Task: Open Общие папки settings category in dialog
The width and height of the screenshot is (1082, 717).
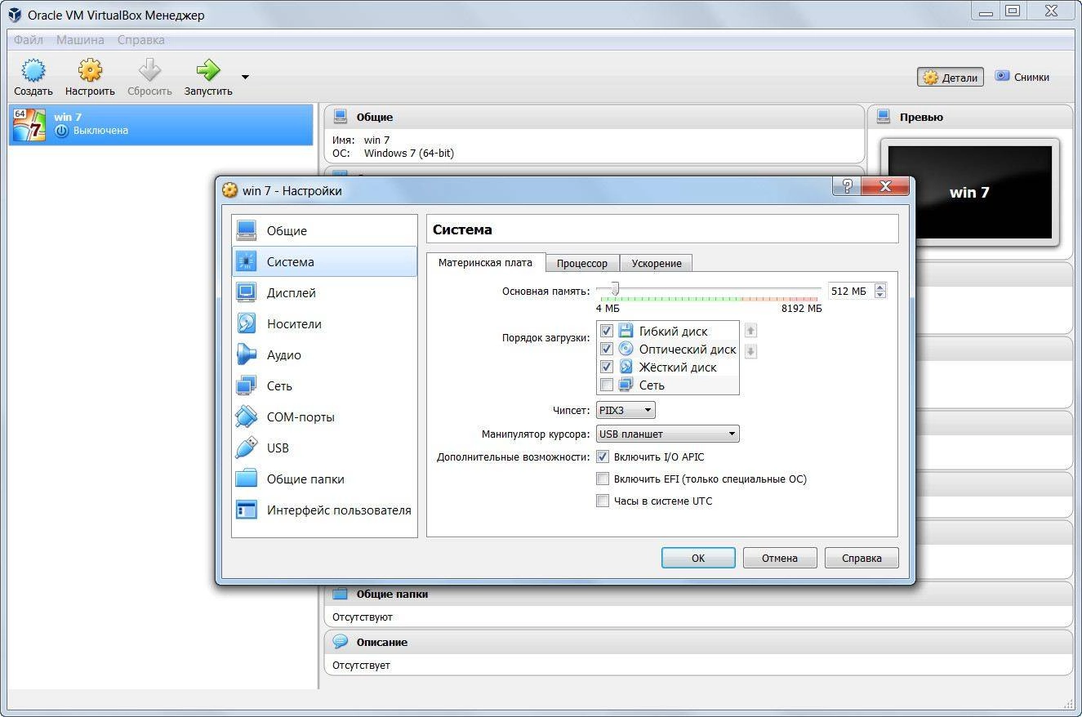Action: [324, 479]
